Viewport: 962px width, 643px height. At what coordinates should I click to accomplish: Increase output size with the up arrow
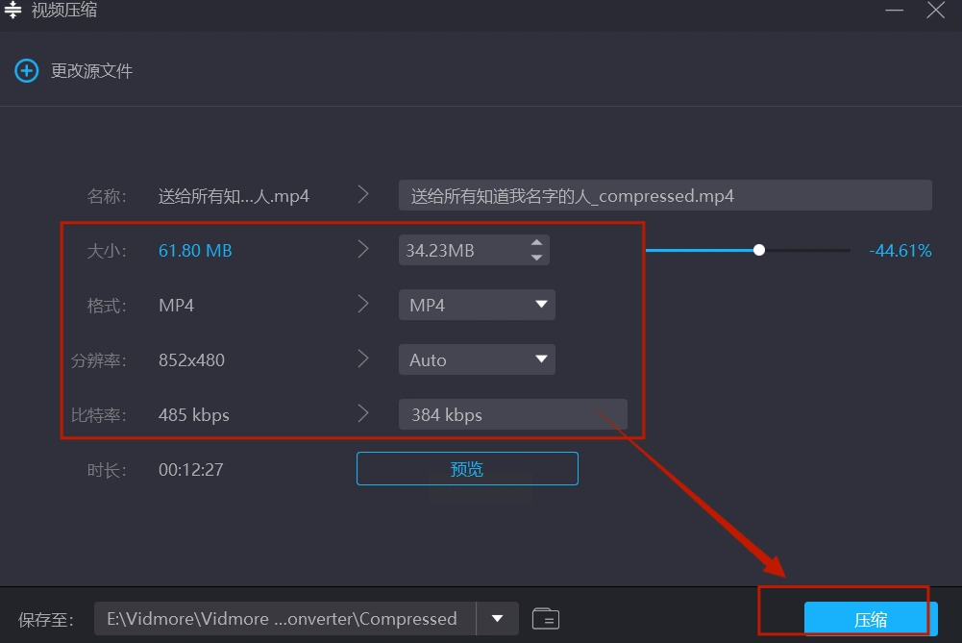[x=536, y=243]
